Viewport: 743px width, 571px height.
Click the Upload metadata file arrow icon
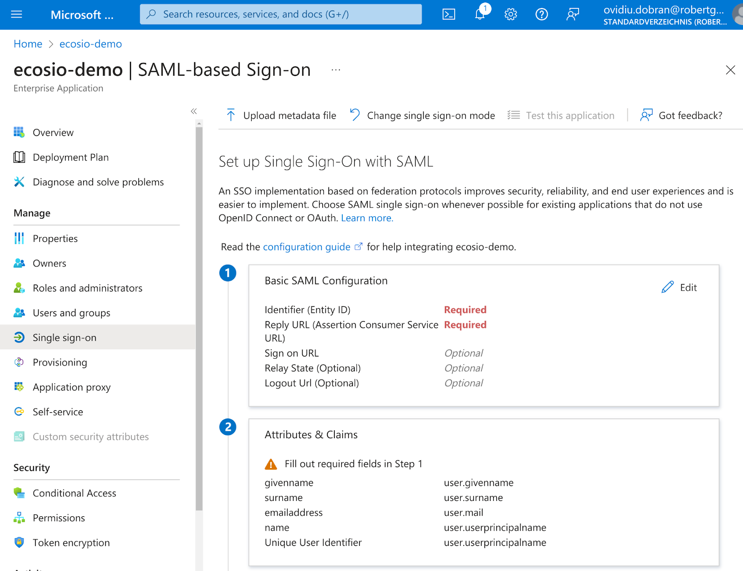point(231,115)
